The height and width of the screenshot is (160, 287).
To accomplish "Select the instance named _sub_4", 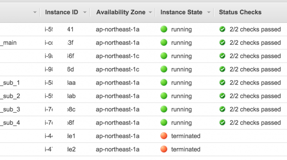I will click(x=10, y=123).
